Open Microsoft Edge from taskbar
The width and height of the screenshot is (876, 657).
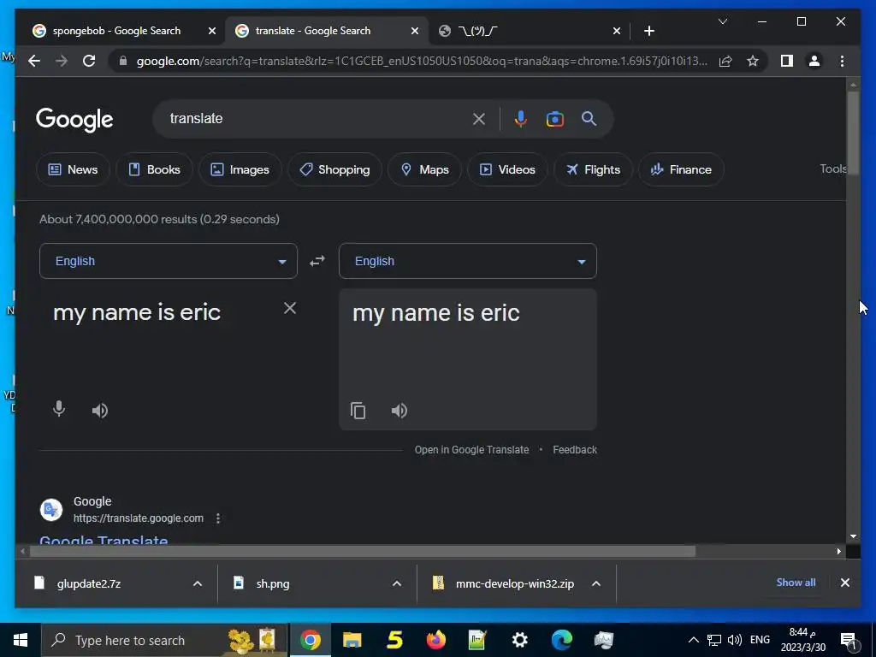coord(561,640)
